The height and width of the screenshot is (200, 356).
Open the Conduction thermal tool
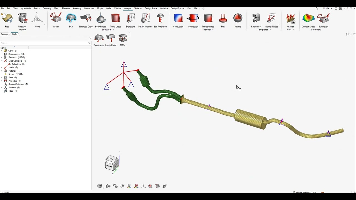pos(178,21)
